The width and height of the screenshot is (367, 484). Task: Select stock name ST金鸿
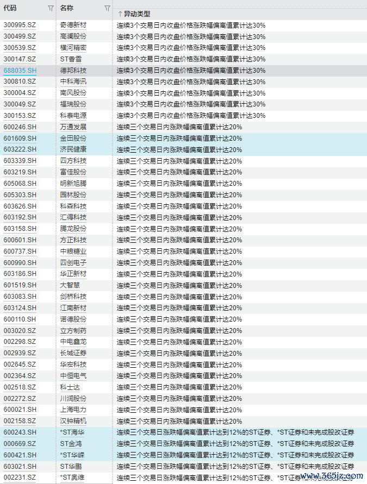pyautogui.click(x=72, y=444)
